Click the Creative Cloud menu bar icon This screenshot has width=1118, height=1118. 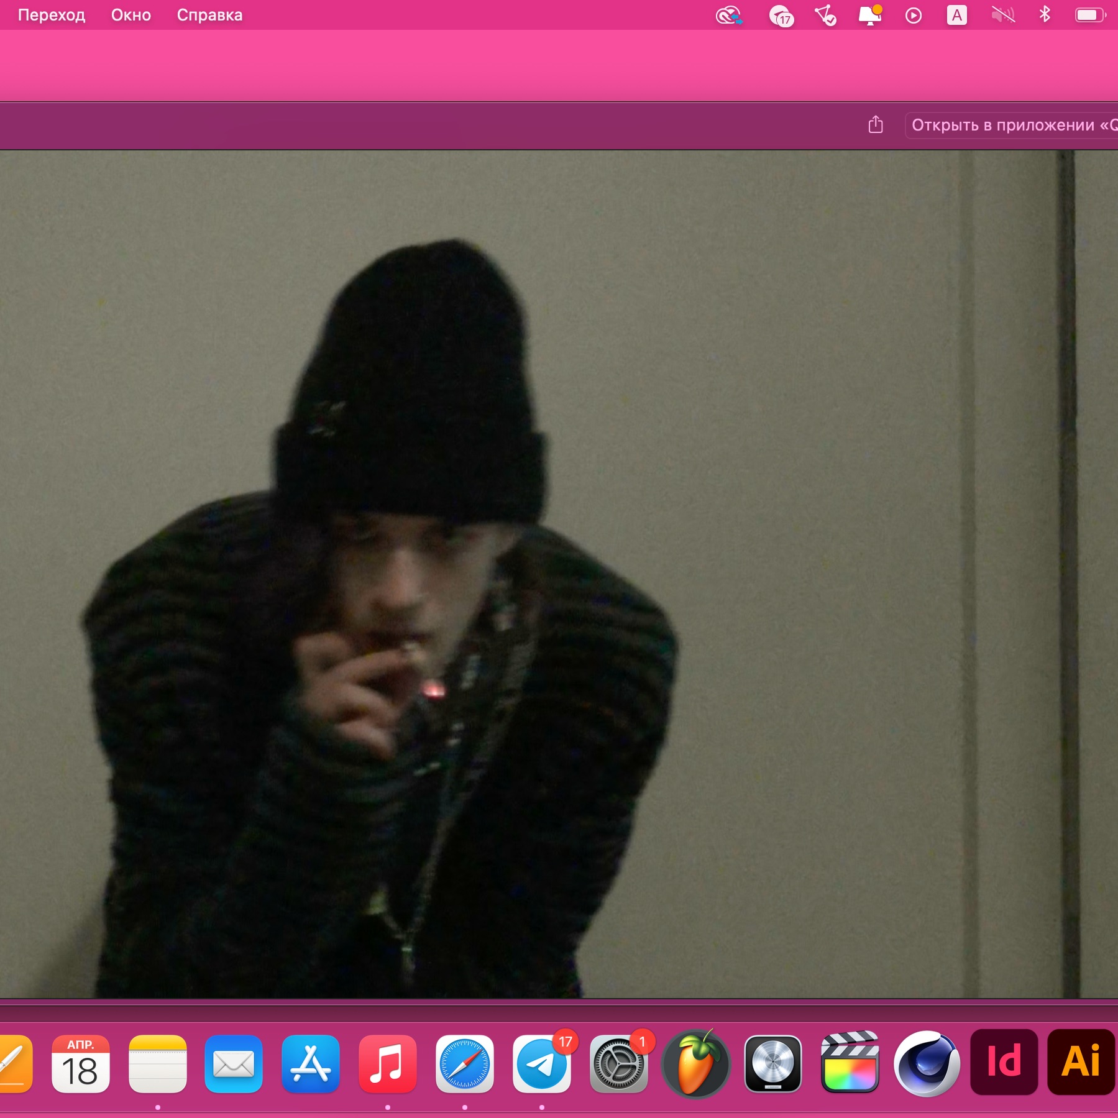[x=728, y=15]
